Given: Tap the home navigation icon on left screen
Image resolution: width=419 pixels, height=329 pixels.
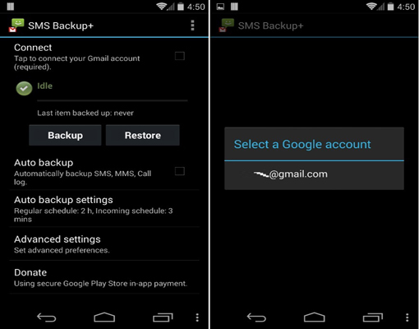Looking at the screenshot, I should tap(104, 317).
